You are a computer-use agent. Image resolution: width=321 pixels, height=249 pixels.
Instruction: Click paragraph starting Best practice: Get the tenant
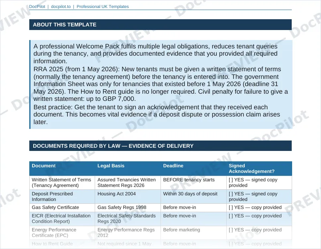pyautogui.click(x=156, y=114)
